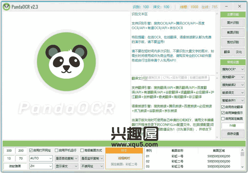Viewport: 248px width, 173px height.
Task: Open the 是否监听复制 dropdown
Action: pyautogui.click(x=92, y=158)
